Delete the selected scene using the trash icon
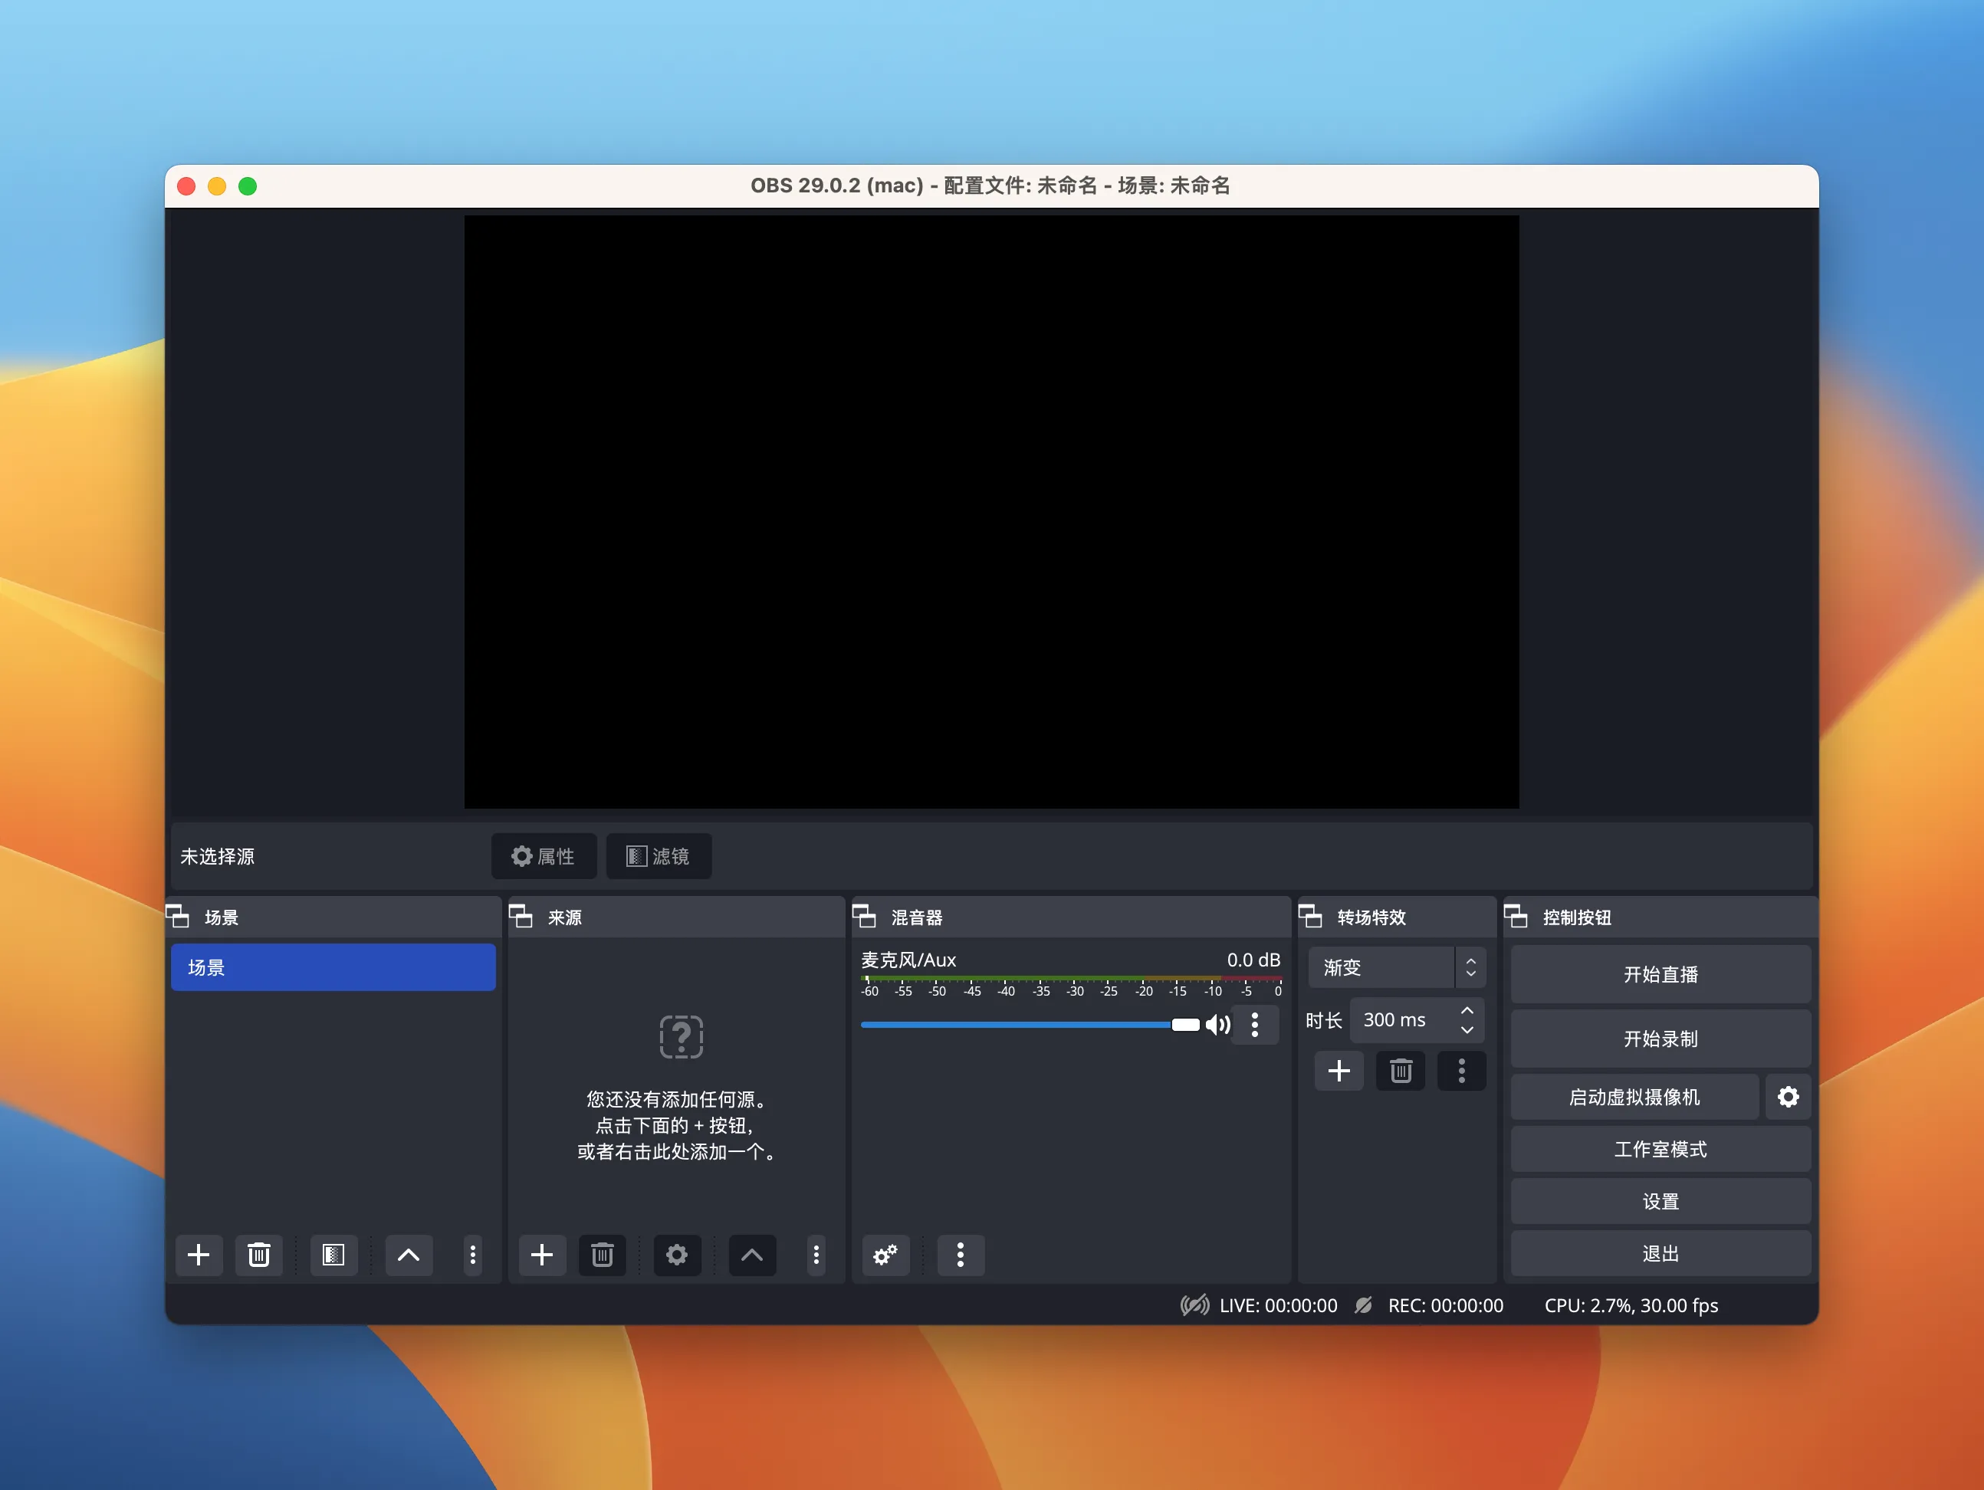The height and width of the screenshot is (1490, 1984). [x=258, y=1255]
